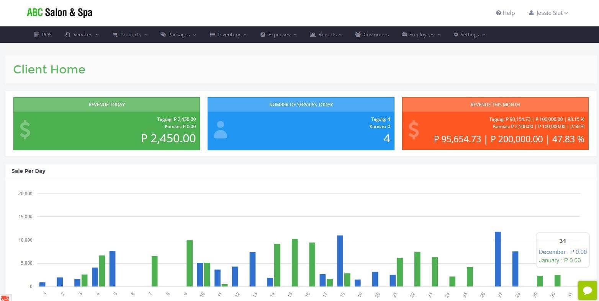Click the Kamias P 2,500.00 monthly line
Viewport: 599px width, 301px height.
click(539, 126)
